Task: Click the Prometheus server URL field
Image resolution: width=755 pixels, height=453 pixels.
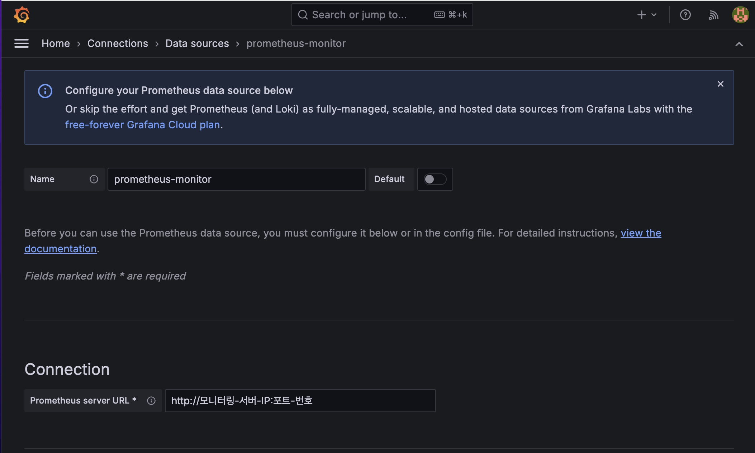Action: [x=300, y=401]
